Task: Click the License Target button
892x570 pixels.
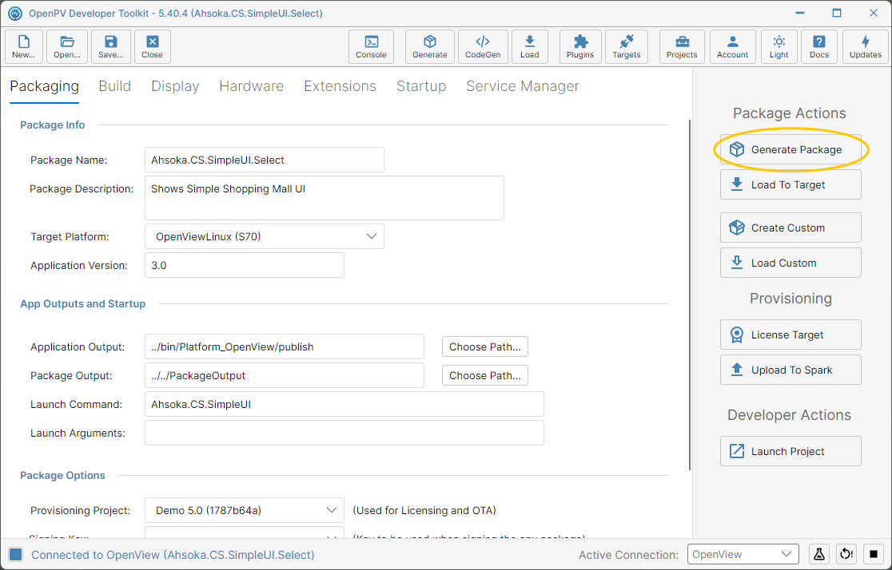Action: coord(790,334)
